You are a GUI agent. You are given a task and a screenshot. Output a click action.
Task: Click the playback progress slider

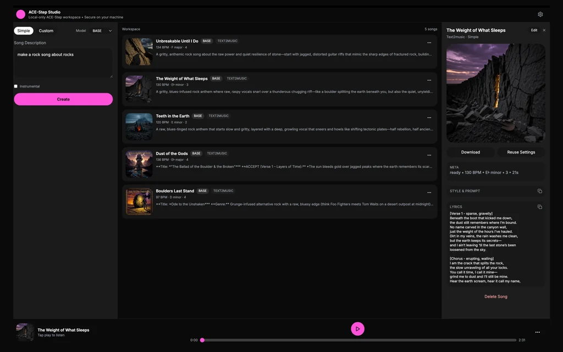tap(358, 340)
